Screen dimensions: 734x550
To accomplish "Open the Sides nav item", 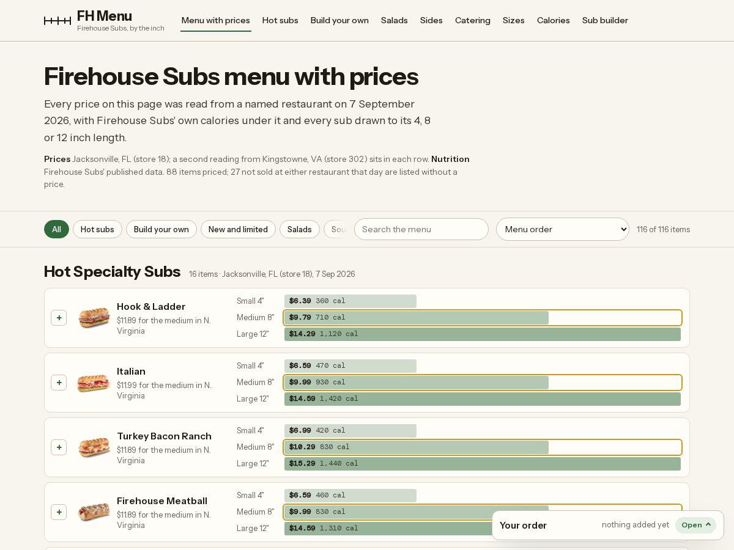I will 431,20.
